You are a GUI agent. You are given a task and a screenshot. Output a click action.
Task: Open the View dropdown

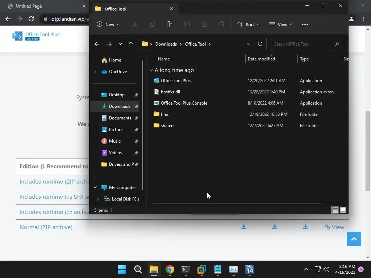pos(280,24)
